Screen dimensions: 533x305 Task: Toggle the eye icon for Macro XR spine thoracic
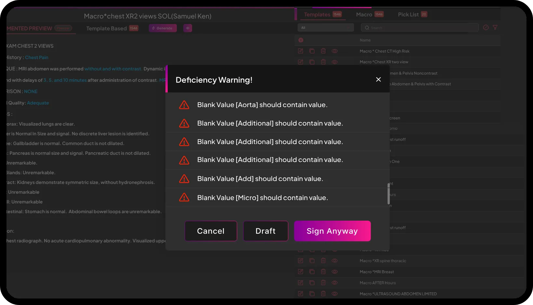click(x=335, y=261)
